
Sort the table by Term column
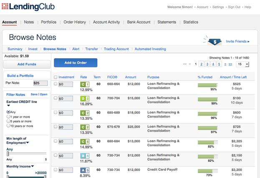[97, 77]
